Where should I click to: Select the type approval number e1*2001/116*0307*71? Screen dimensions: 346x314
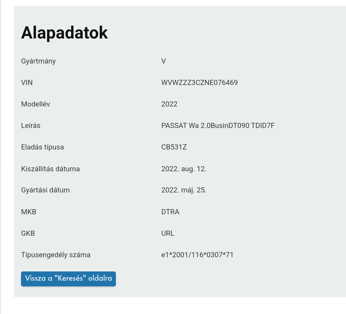(197, 255)
